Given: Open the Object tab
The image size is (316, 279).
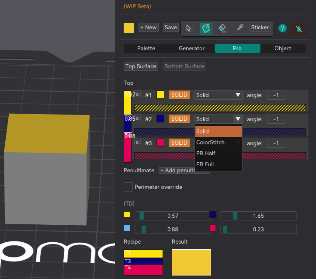Looking at the screenshot, I should (x=283, y=49).
